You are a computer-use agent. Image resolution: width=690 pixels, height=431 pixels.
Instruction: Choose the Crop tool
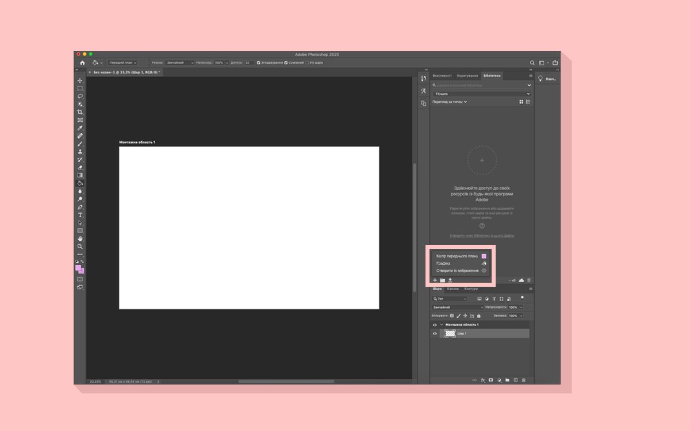tap(80, 112)
